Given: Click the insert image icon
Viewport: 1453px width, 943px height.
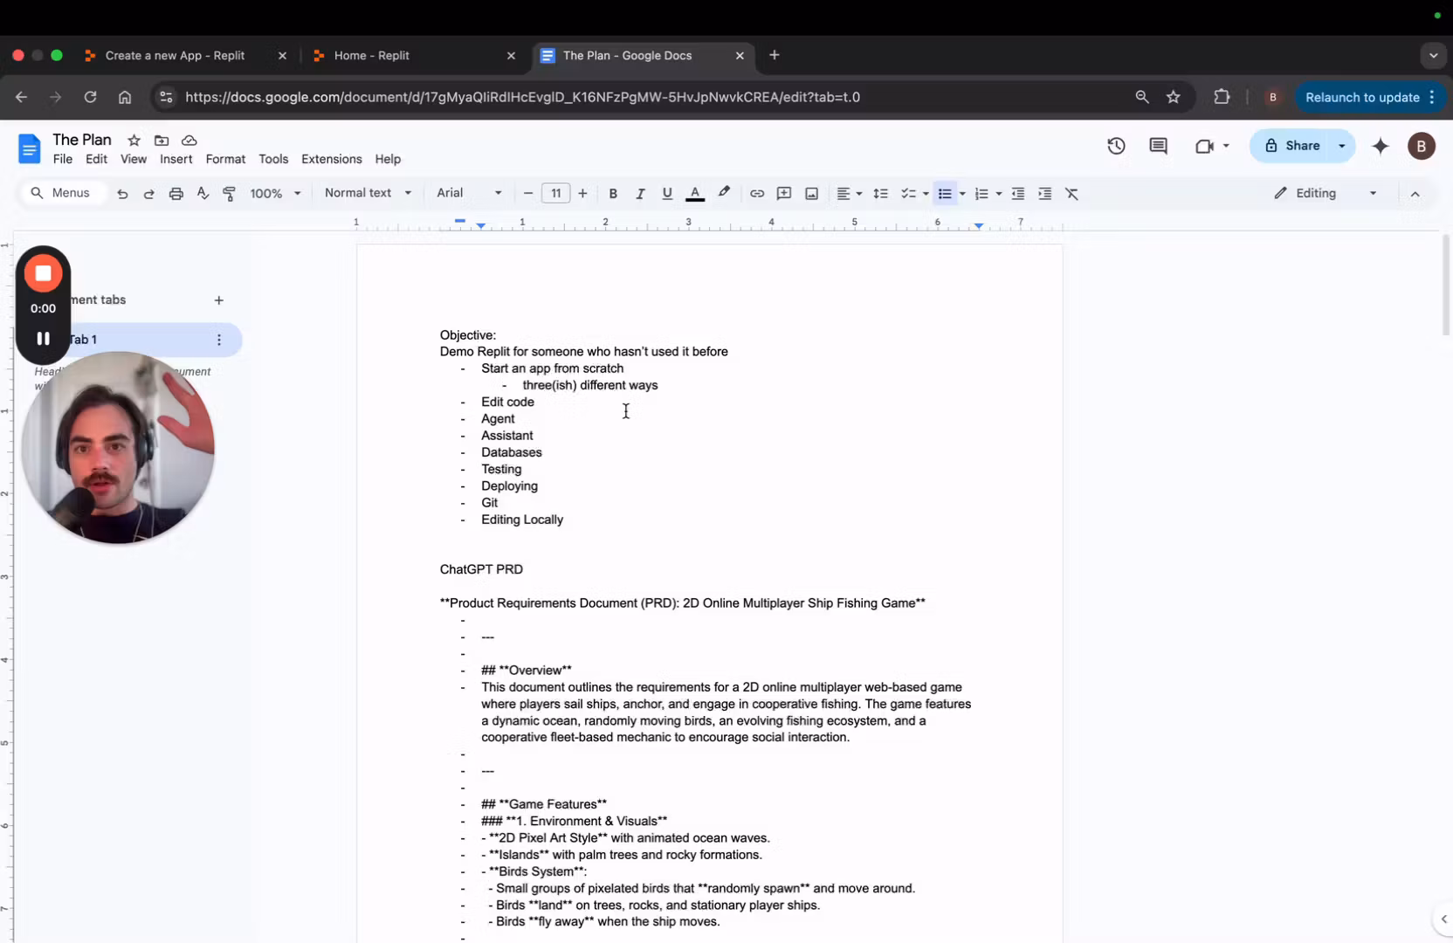Looking at the screenshot, I should [x=811, y=194].
